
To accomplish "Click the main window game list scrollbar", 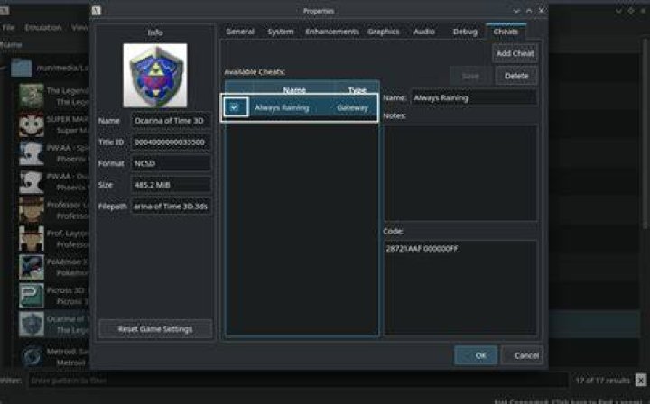I will click(x=645, y=133).
